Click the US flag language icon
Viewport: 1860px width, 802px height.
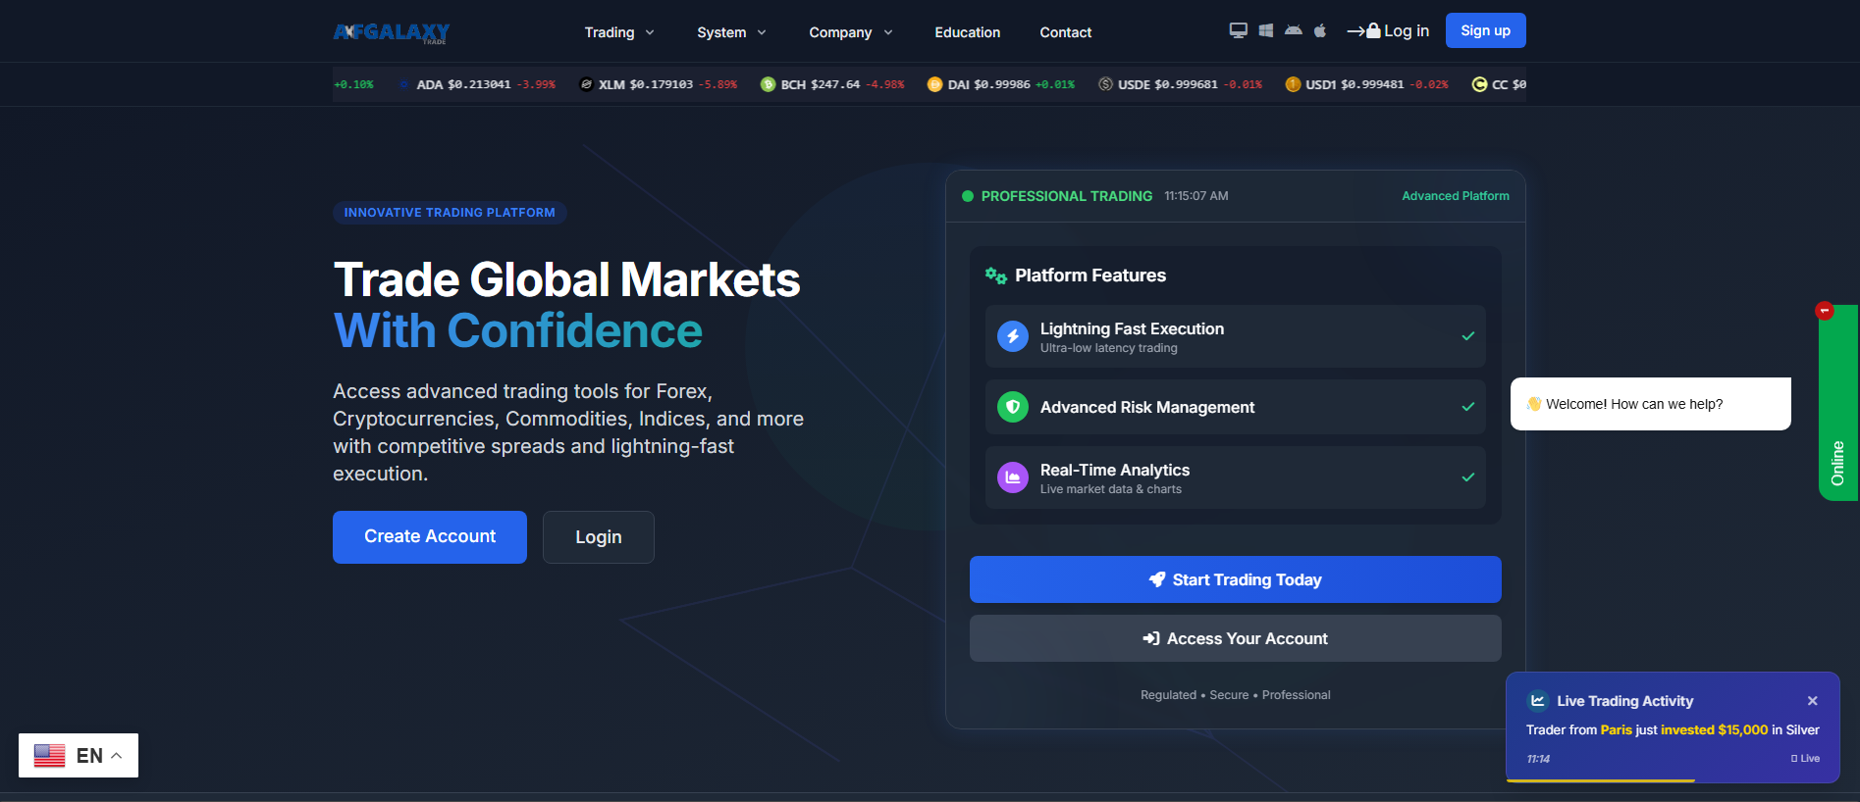[x=49, y=756]
